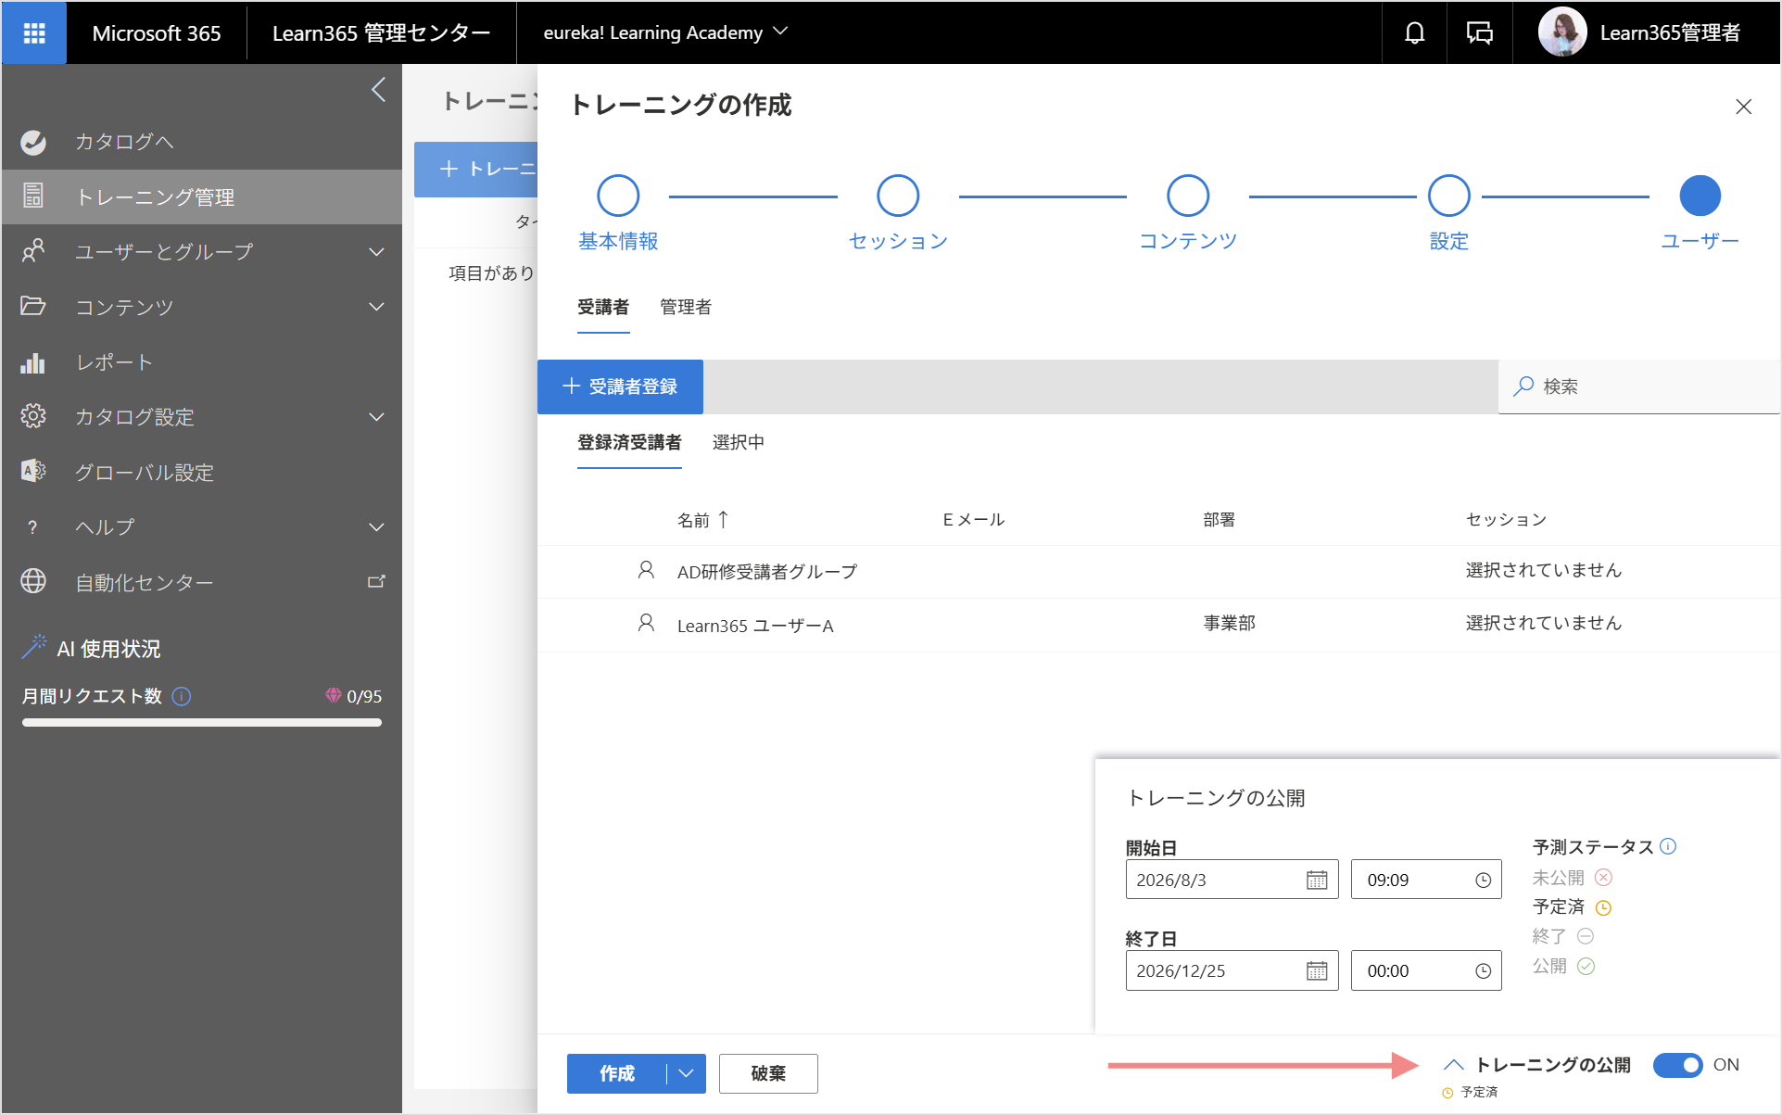The width and height of the screenshot is (1782, 1115).
Task: Click the 受講者登録 button
Action: click(620, 386)
